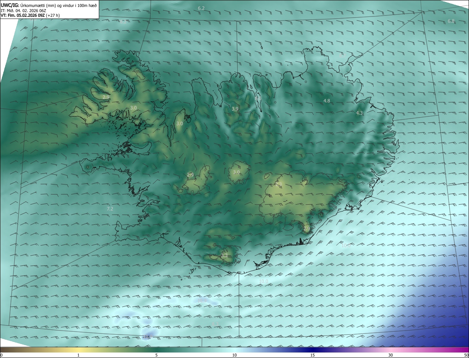
Task: Click the 7.2 value label
Action: [x=110, y=209]
